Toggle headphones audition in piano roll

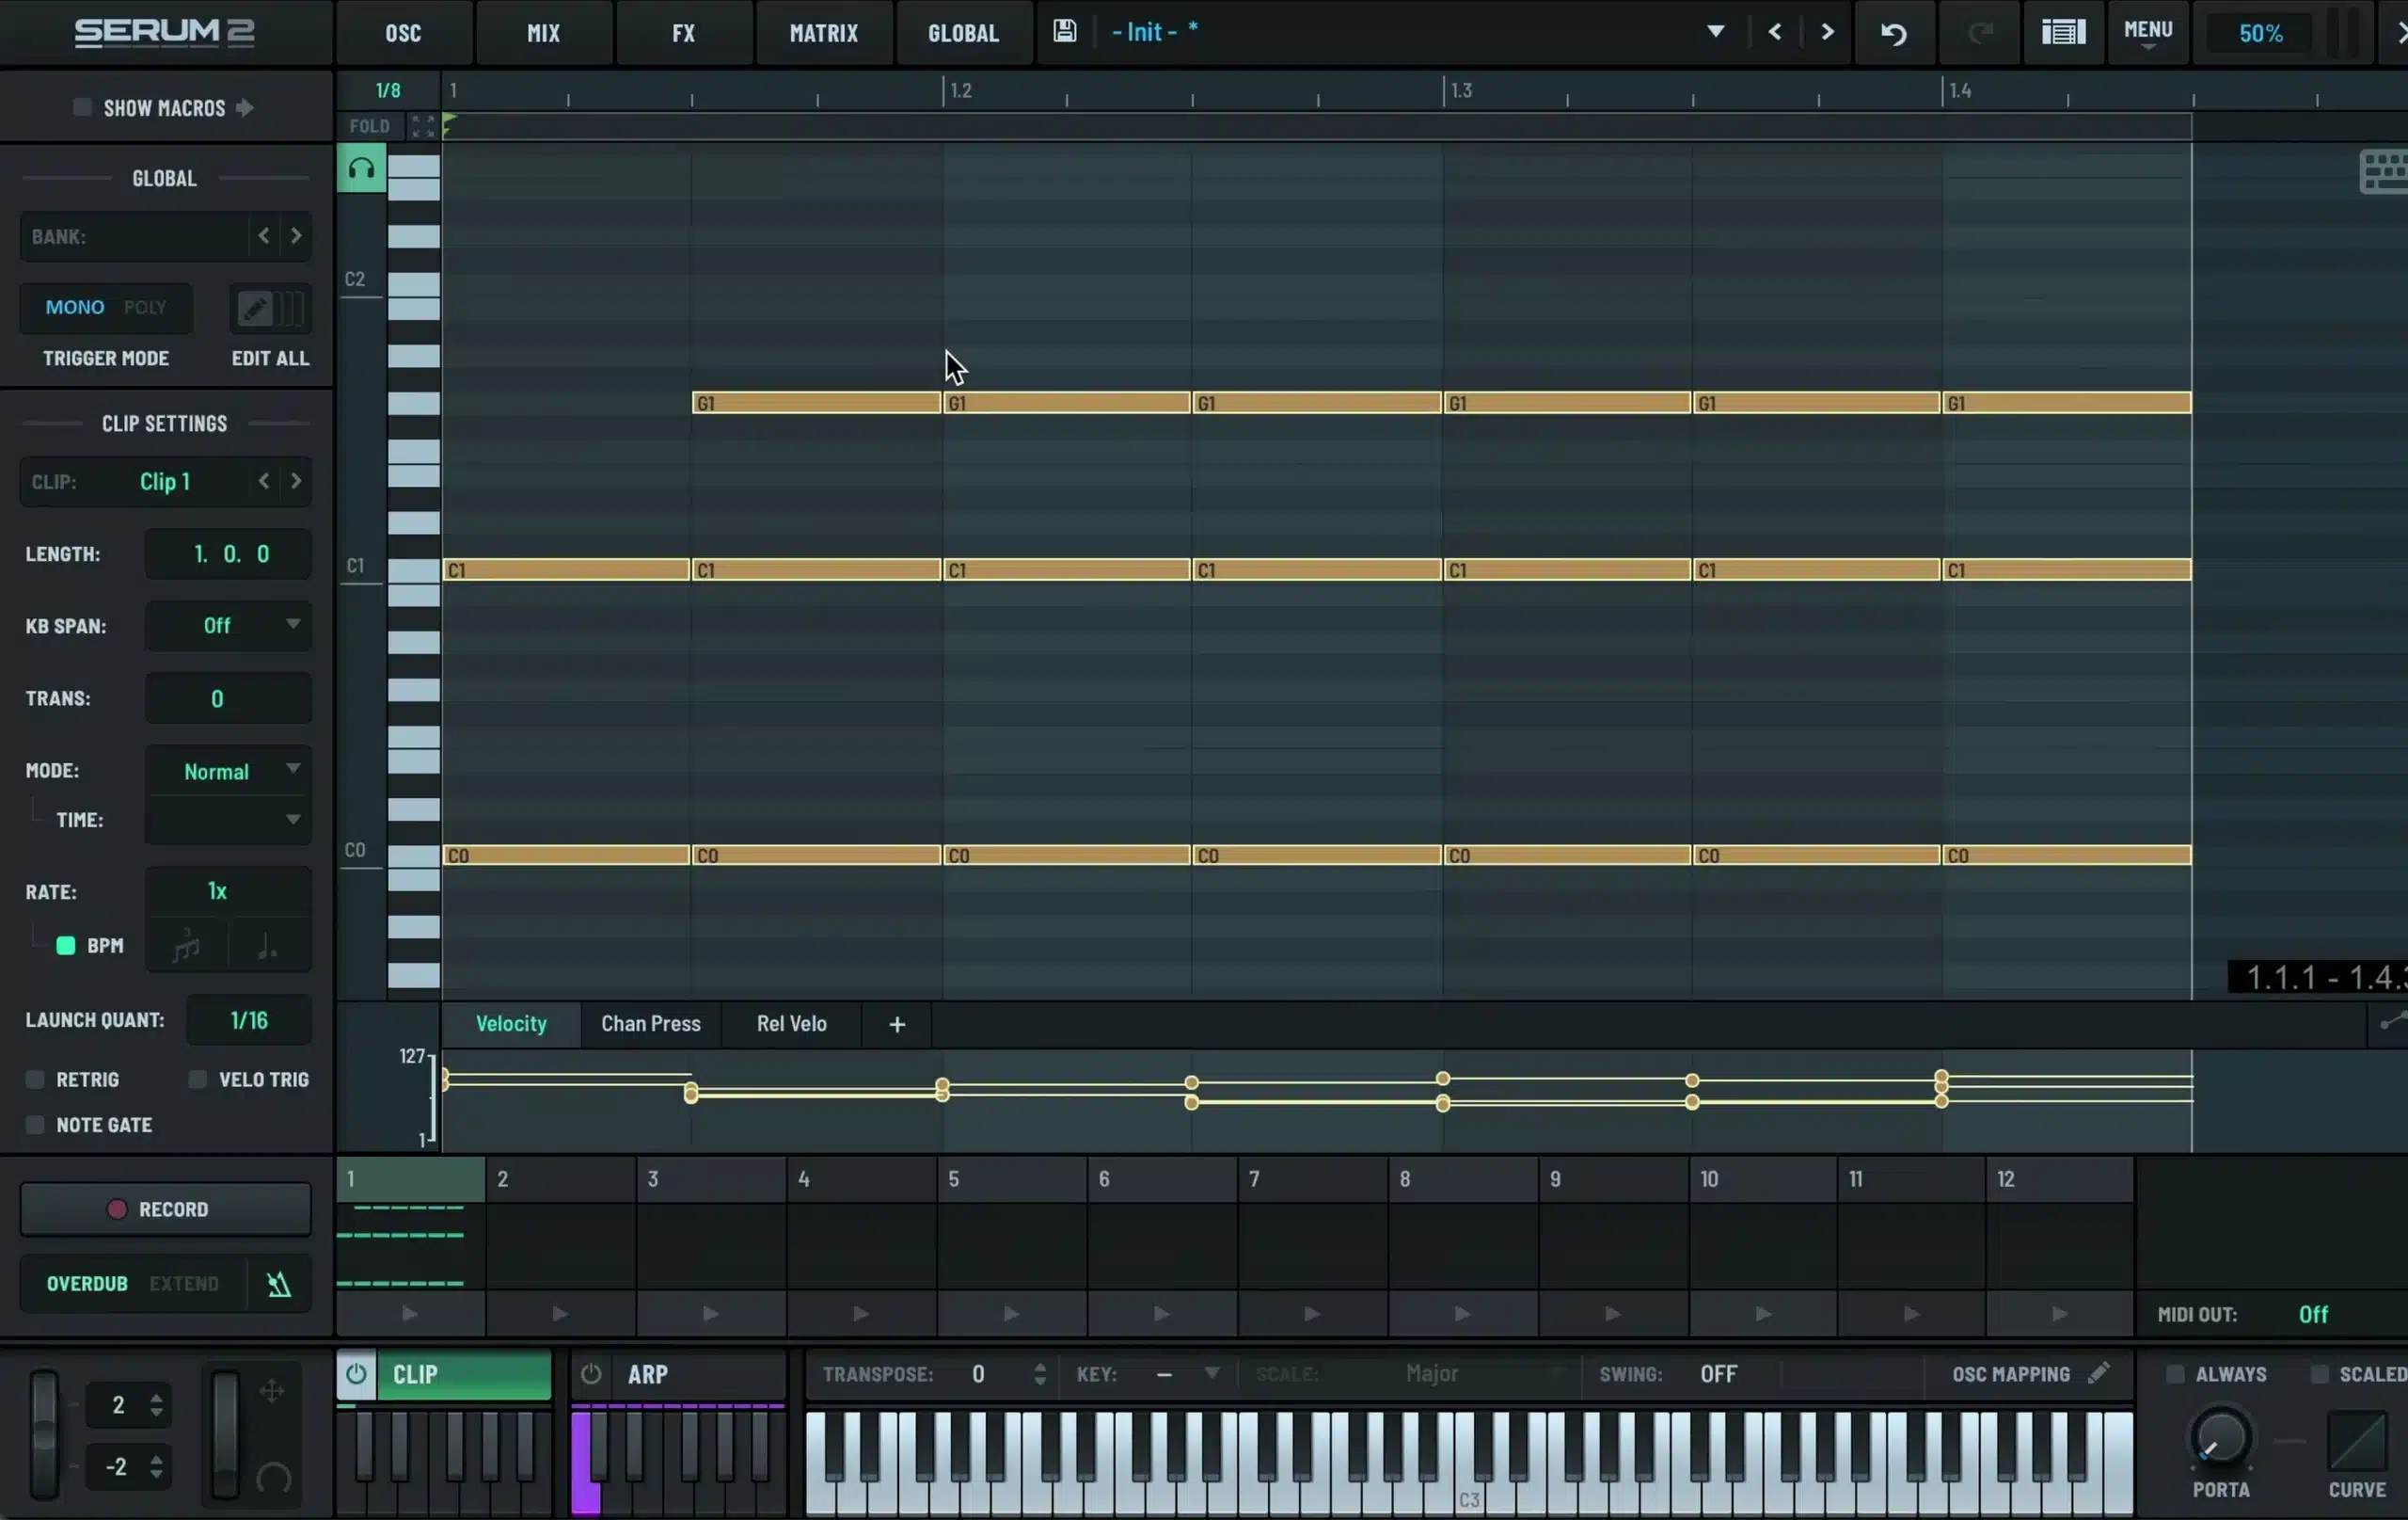[x=361, y=168]
